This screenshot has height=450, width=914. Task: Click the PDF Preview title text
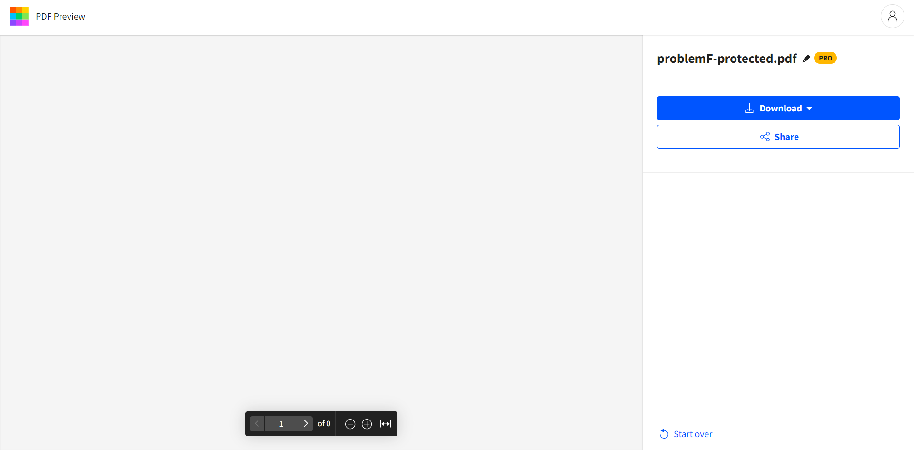(x=60, y=16)
